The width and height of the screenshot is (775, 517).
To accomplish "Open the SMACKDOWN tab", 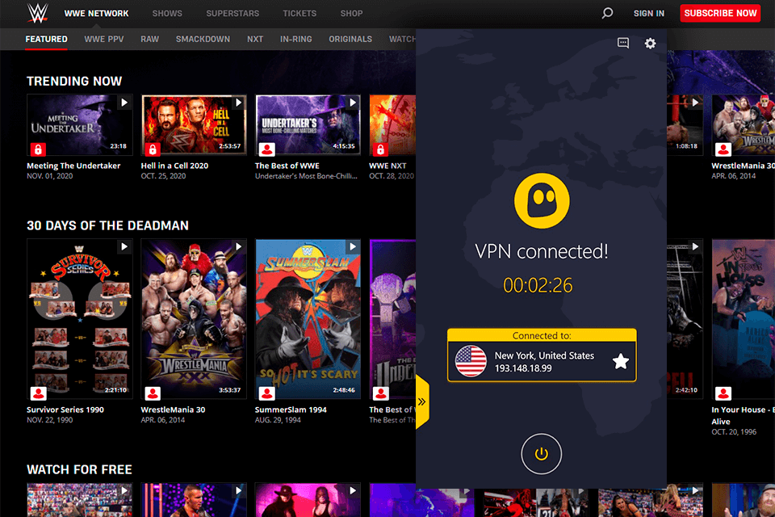I will point(203,39).
